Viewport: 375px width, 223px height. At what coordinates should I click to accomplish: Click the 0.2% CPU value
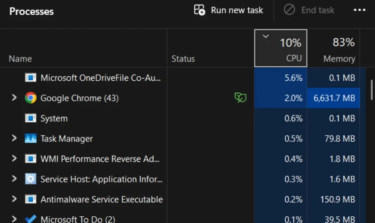coord(293,199)
